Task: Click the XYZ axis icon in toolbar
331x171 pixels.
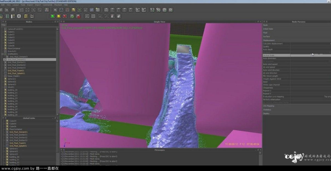Action: click(47, 10)
